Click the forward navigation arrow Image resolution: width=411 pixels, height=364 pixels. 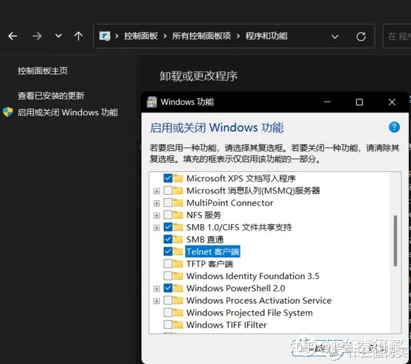pos(37,36)
